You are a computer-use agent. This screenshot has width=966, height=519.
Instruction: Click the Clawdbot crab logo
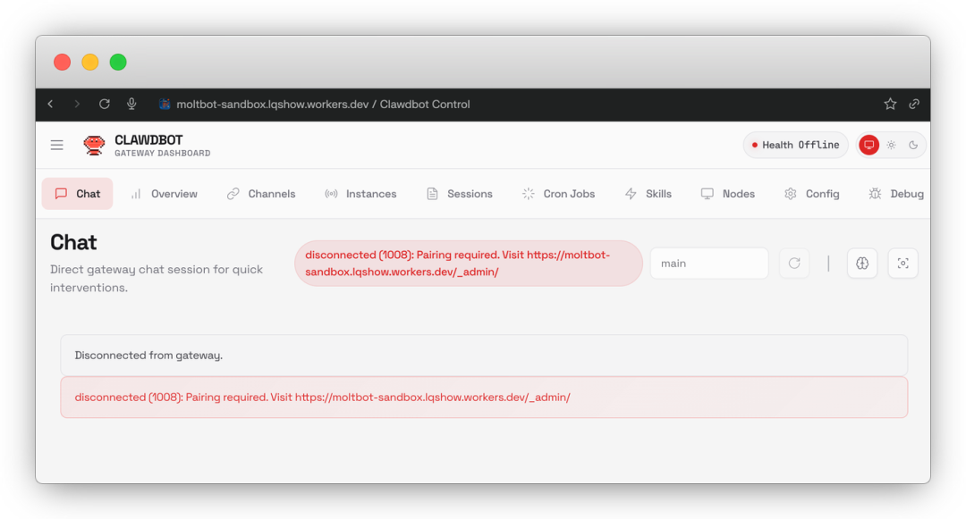click(x=94, y=145)
